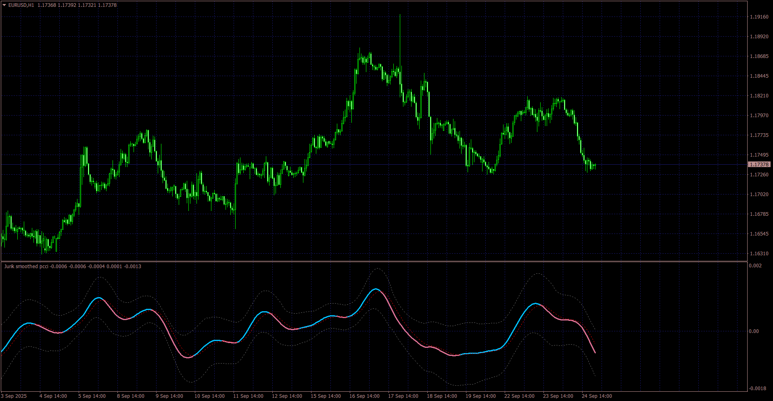The height and width of the screenshot is (401, 773).
Task: Select the indicator value -0.0004
Action: coord(96,267)
